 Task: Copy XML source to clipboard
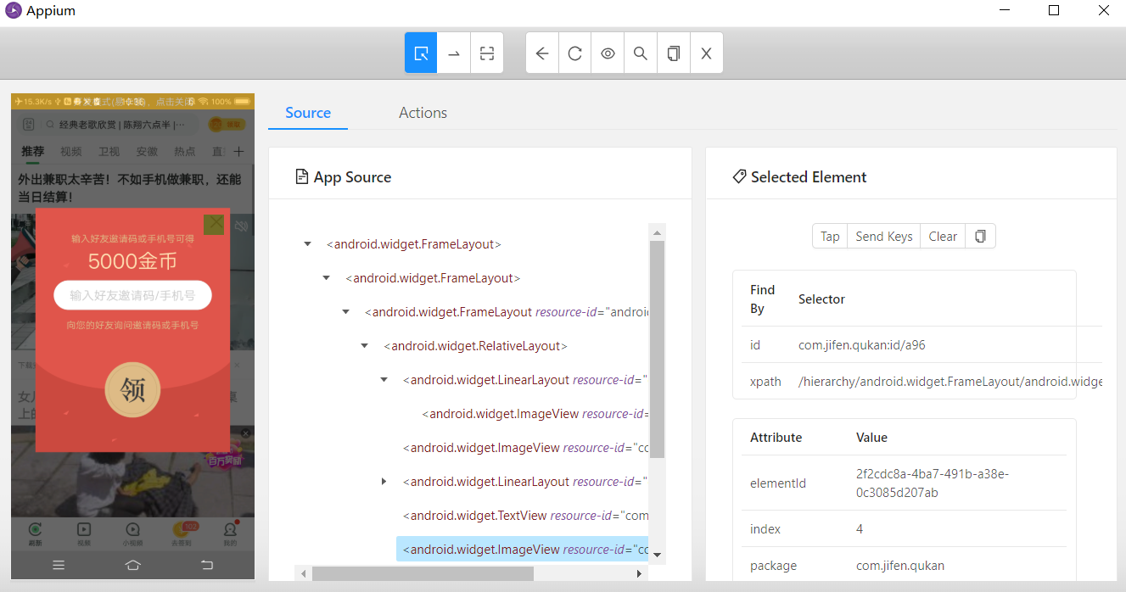[x=674, y=53]
